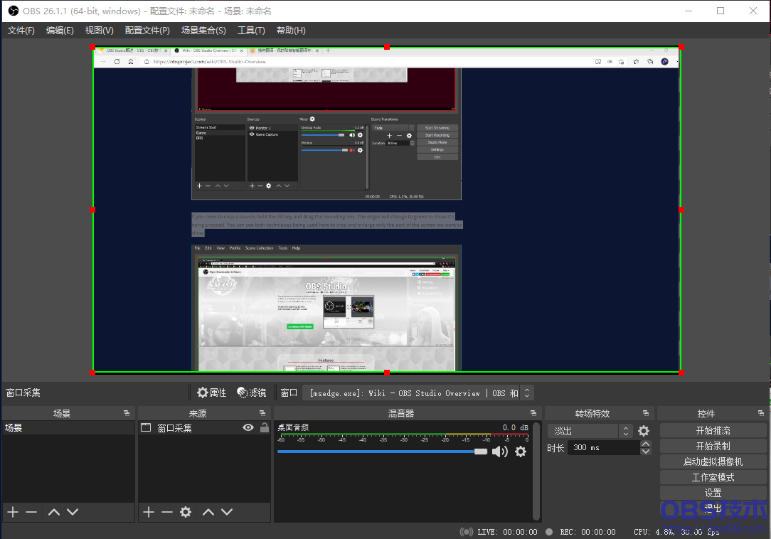
Task: Adjust the 桌面音频 volume slider
Action: [x=382, y=452]
